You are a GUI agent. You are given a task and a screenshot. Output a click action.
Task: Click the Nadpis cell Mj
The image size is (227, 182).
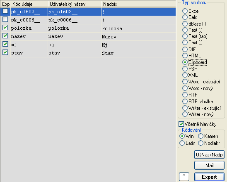(x=138, y=45)
